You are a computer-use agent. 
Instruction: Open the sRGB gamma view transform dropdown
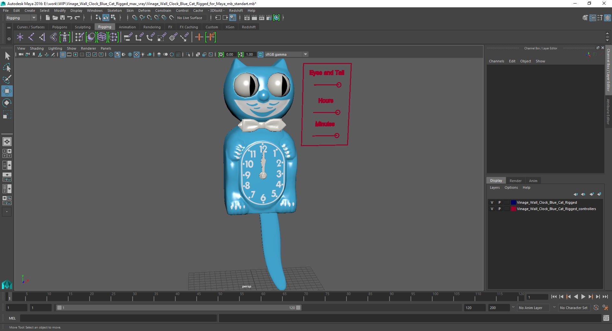tap(286, 54)
